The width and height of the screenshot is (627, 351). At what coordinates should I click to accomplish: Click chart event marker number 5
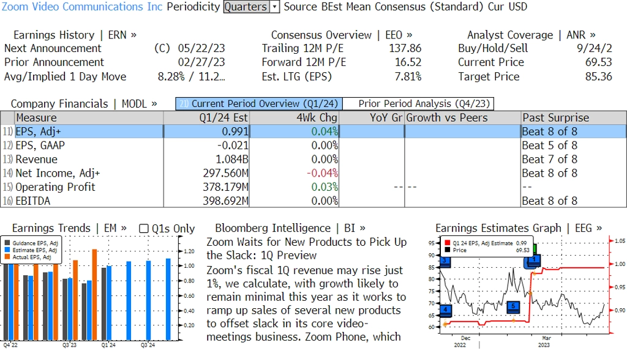point(513,307)
